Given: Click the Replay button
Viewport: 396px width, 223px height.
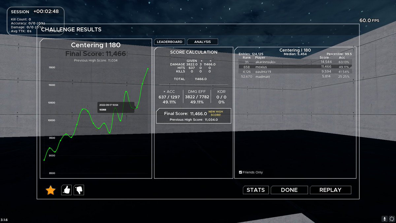Looking at the screenshot, I should tap(330, 190).
